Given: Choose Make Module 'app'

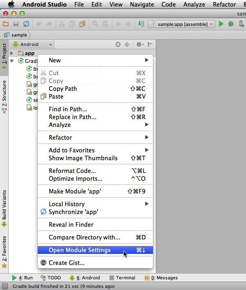Looking at the screenshot, I should tap(95, 191).
